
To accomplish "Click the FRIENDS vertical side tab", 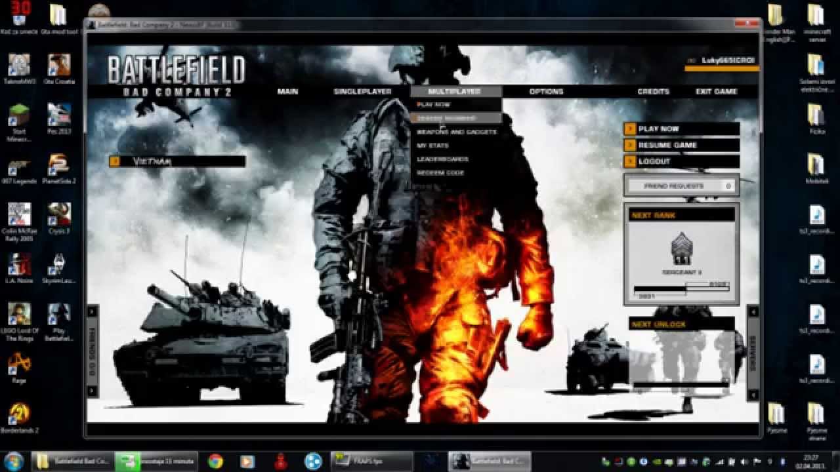I will (93, 351).
